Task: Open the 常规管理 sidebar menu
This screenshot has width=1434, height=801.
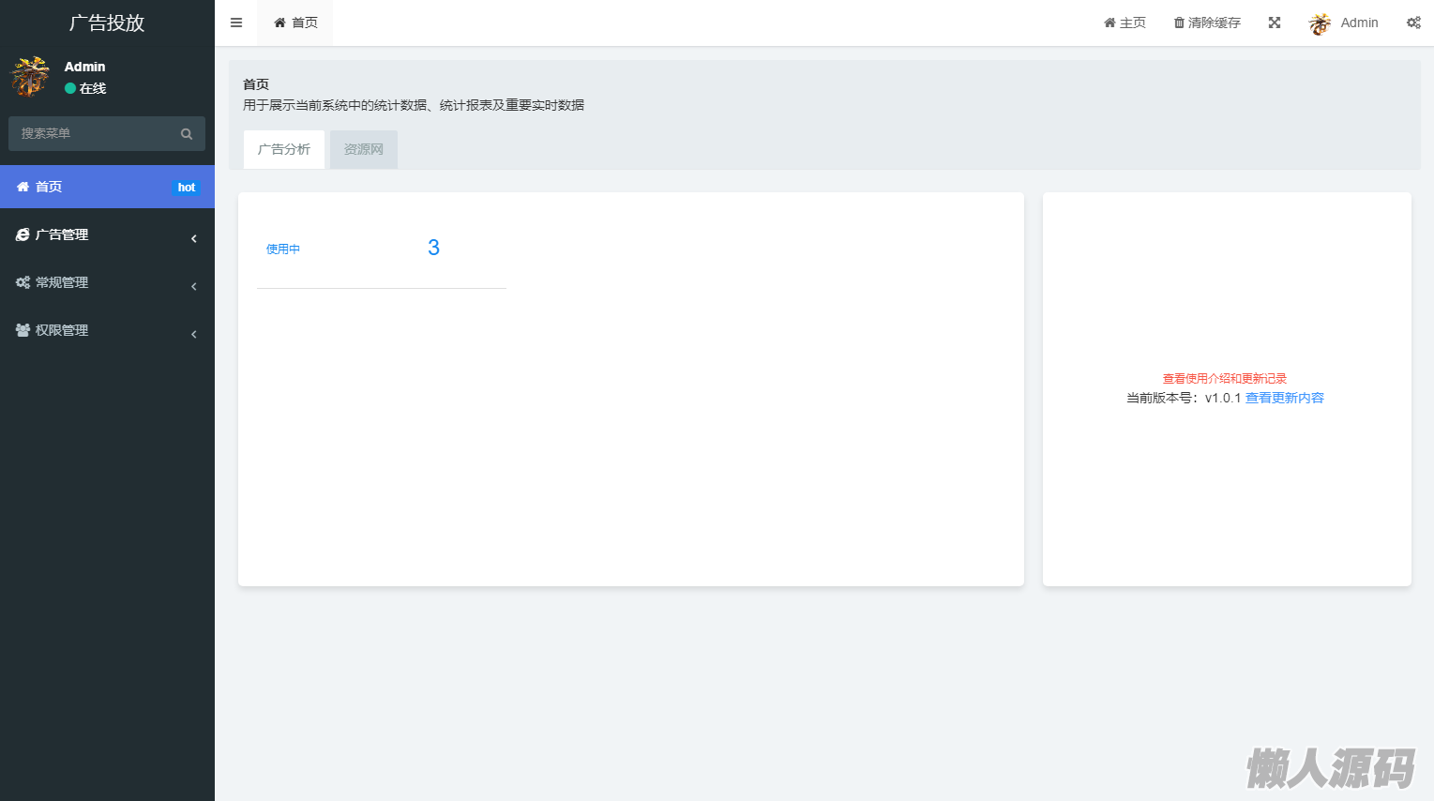Action: [x=107, y=282]
